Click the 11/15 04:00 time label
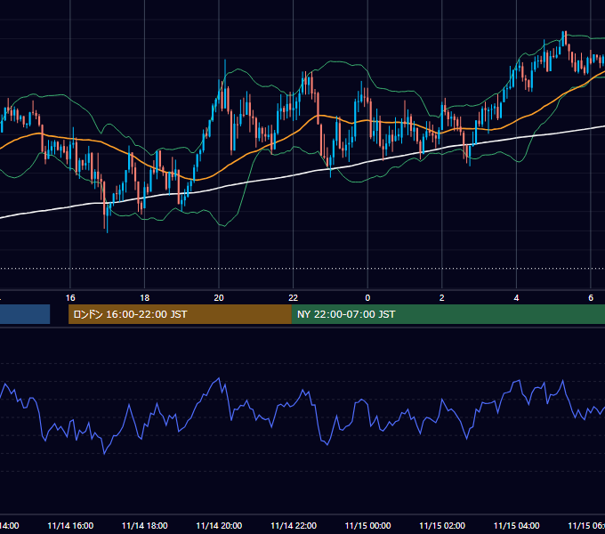 (517, 525)
